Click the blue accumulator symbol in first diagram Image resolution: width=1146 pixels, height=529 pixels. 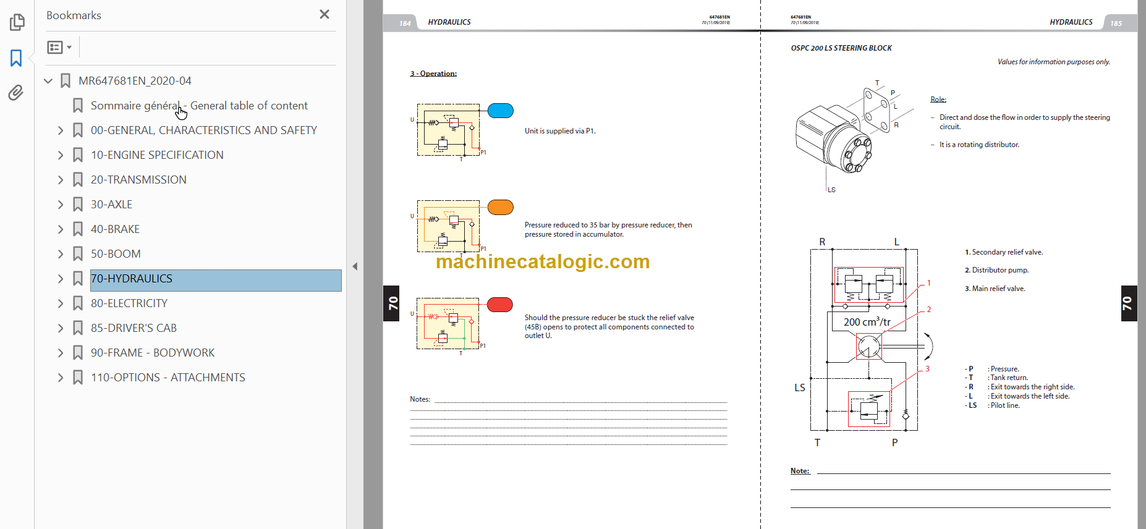(501, 111)
